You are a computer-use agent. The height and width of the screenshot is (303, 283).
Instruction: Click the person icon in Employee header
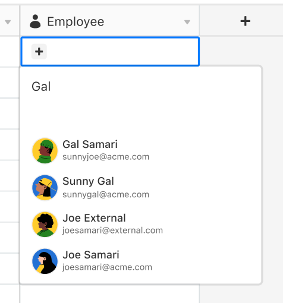pos(35,21)
